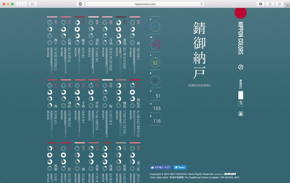Click the NIPPON COLORS title
This screenshot has height=183, width=290.
click(241, 38)
